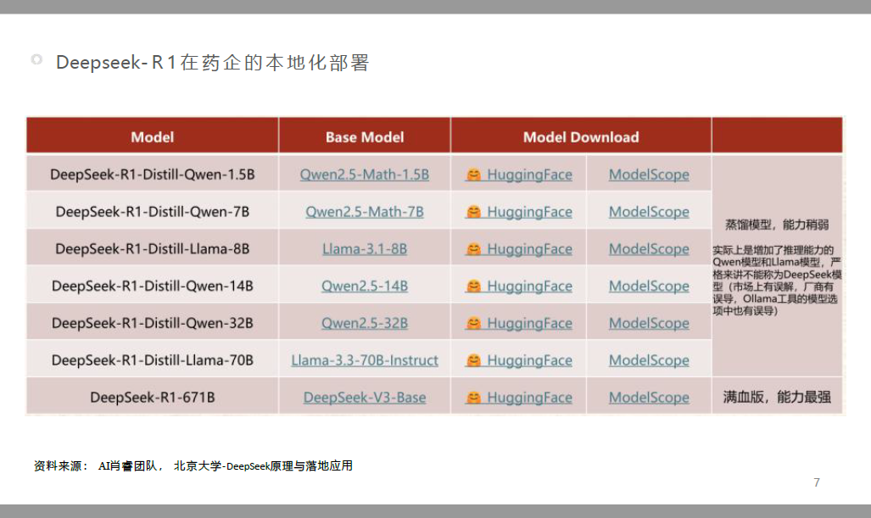Open the Qwen2.5-32B base model link

coord(365,323)
